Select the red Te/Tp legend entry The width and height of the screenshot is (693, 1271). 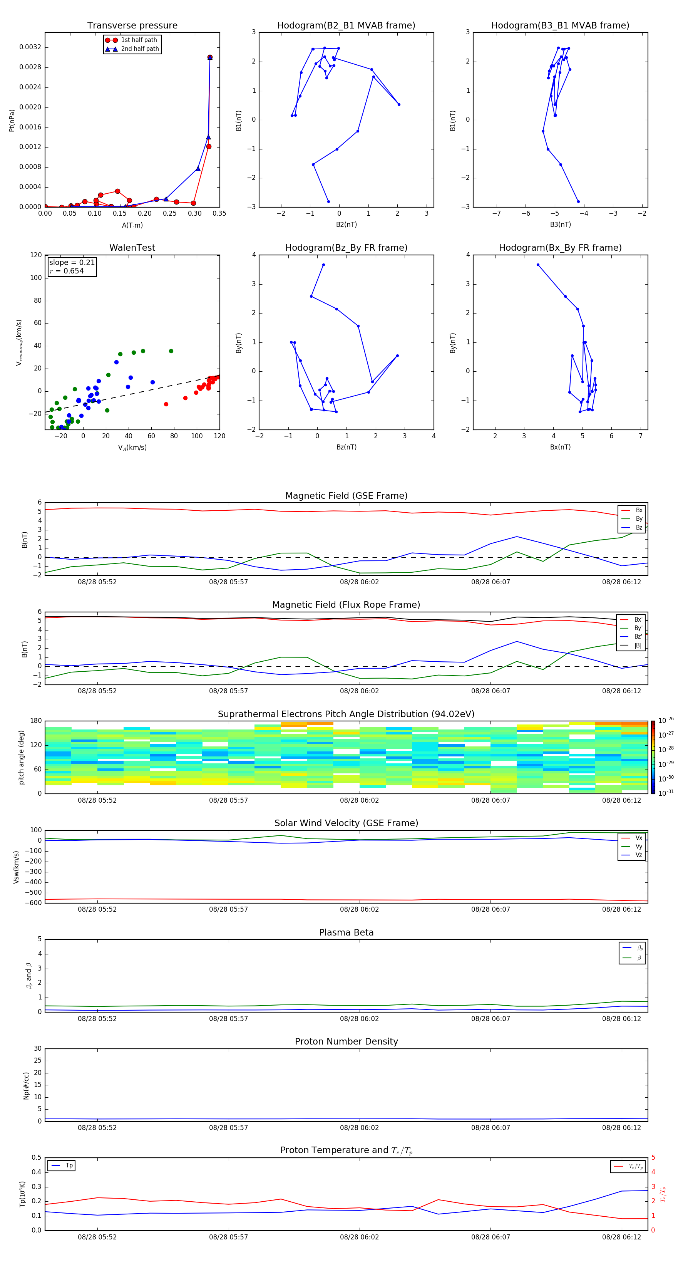click(628, 1166)
